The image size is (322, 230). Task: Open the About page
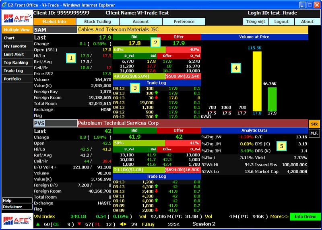click(307, 22)
